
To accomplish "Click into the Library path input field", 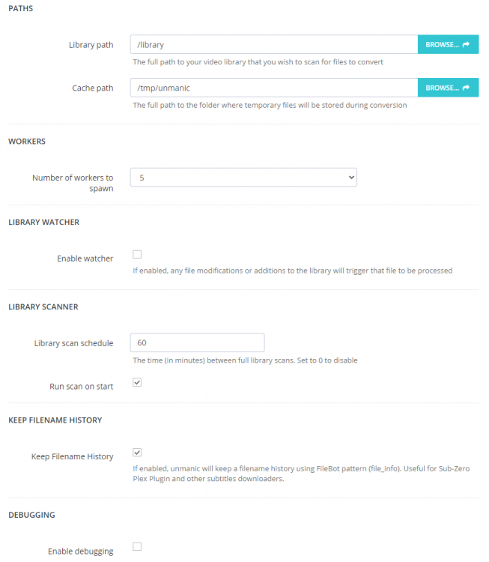I will [x=274, y=44].
